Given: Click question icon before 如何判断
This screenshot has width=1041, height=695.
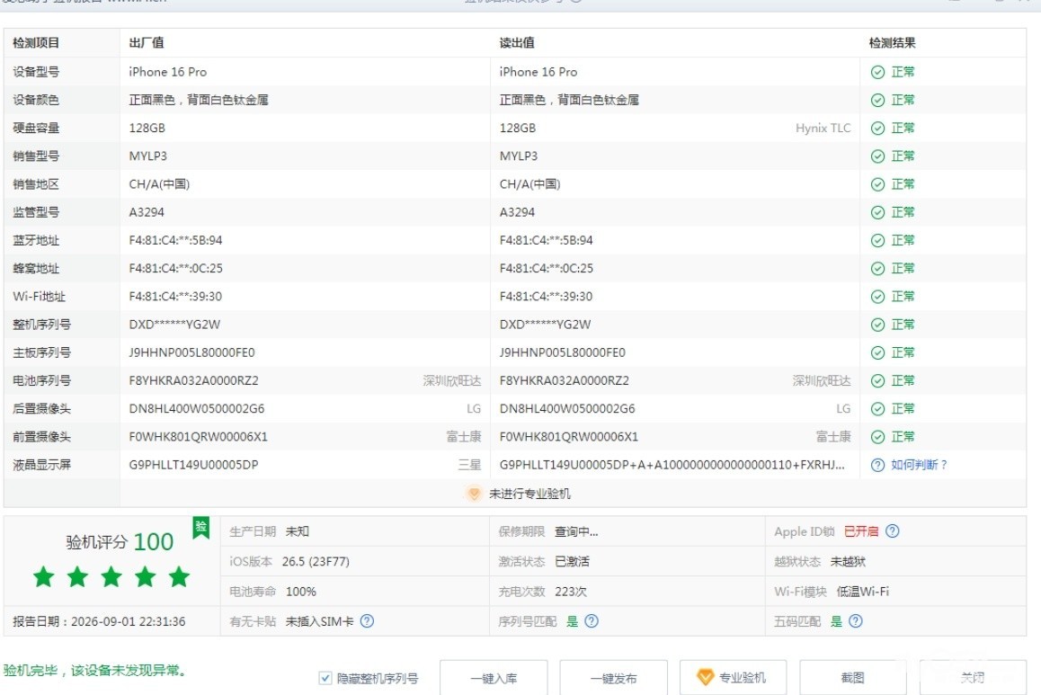Looking at the screenshot, I should (x=877, y=465).
